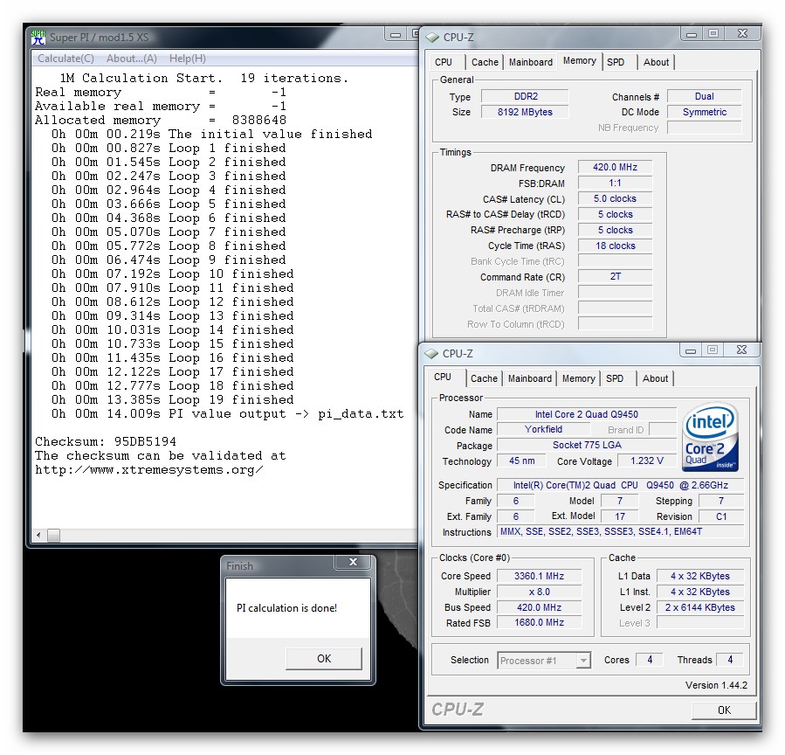The image size is (785, 755).
Task: Select Memory tab in upper CPU-Z window
Action: pos(579,60)
